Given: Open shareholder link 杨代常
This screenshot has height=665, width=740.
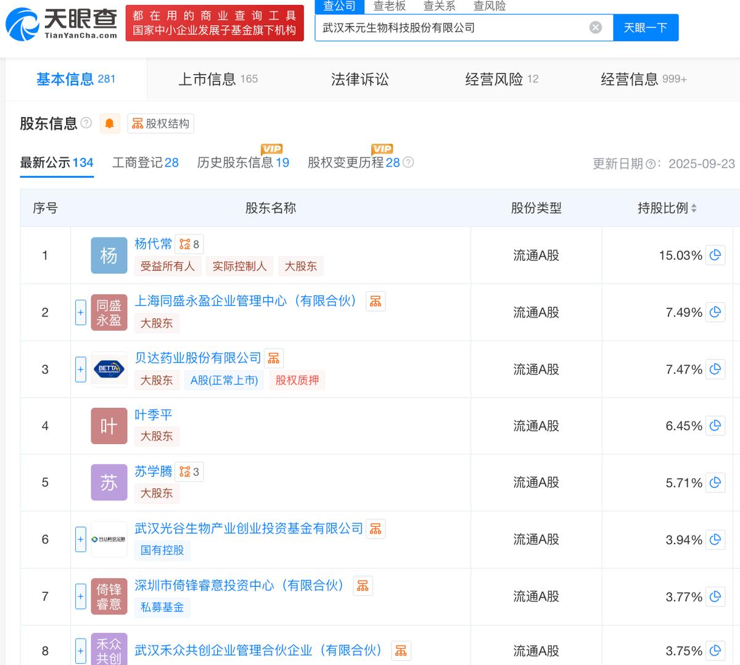Looking at the screenshot, I should pos(153,244).
